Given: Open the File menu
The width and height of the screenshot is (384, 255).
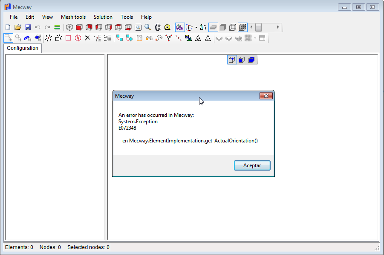Looking at the screenshot, I should tap(14, 17).
